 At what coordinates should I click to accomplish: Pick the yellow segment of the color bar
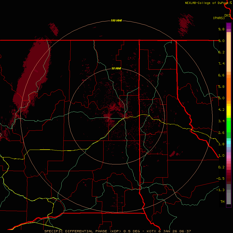[229, 111]
